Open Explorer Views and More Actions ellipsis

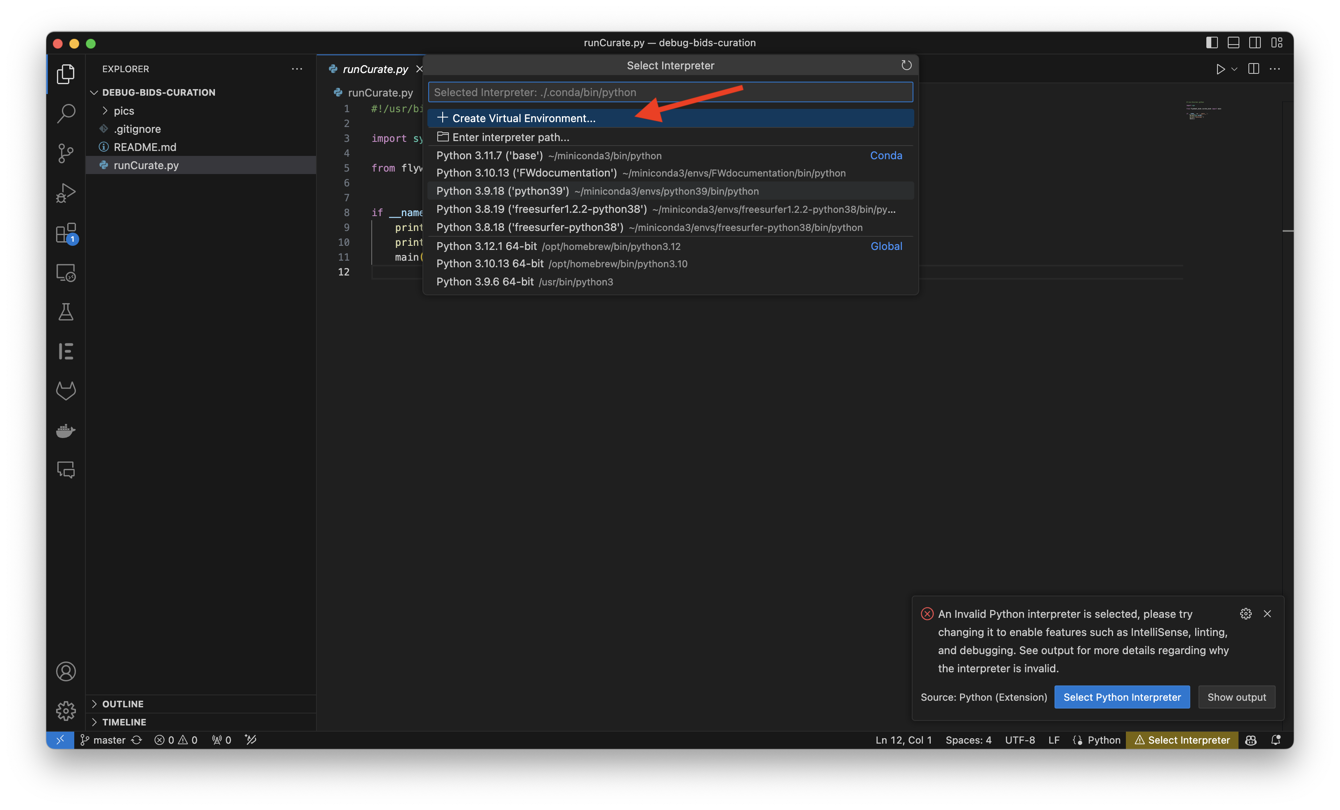point(297,68)
